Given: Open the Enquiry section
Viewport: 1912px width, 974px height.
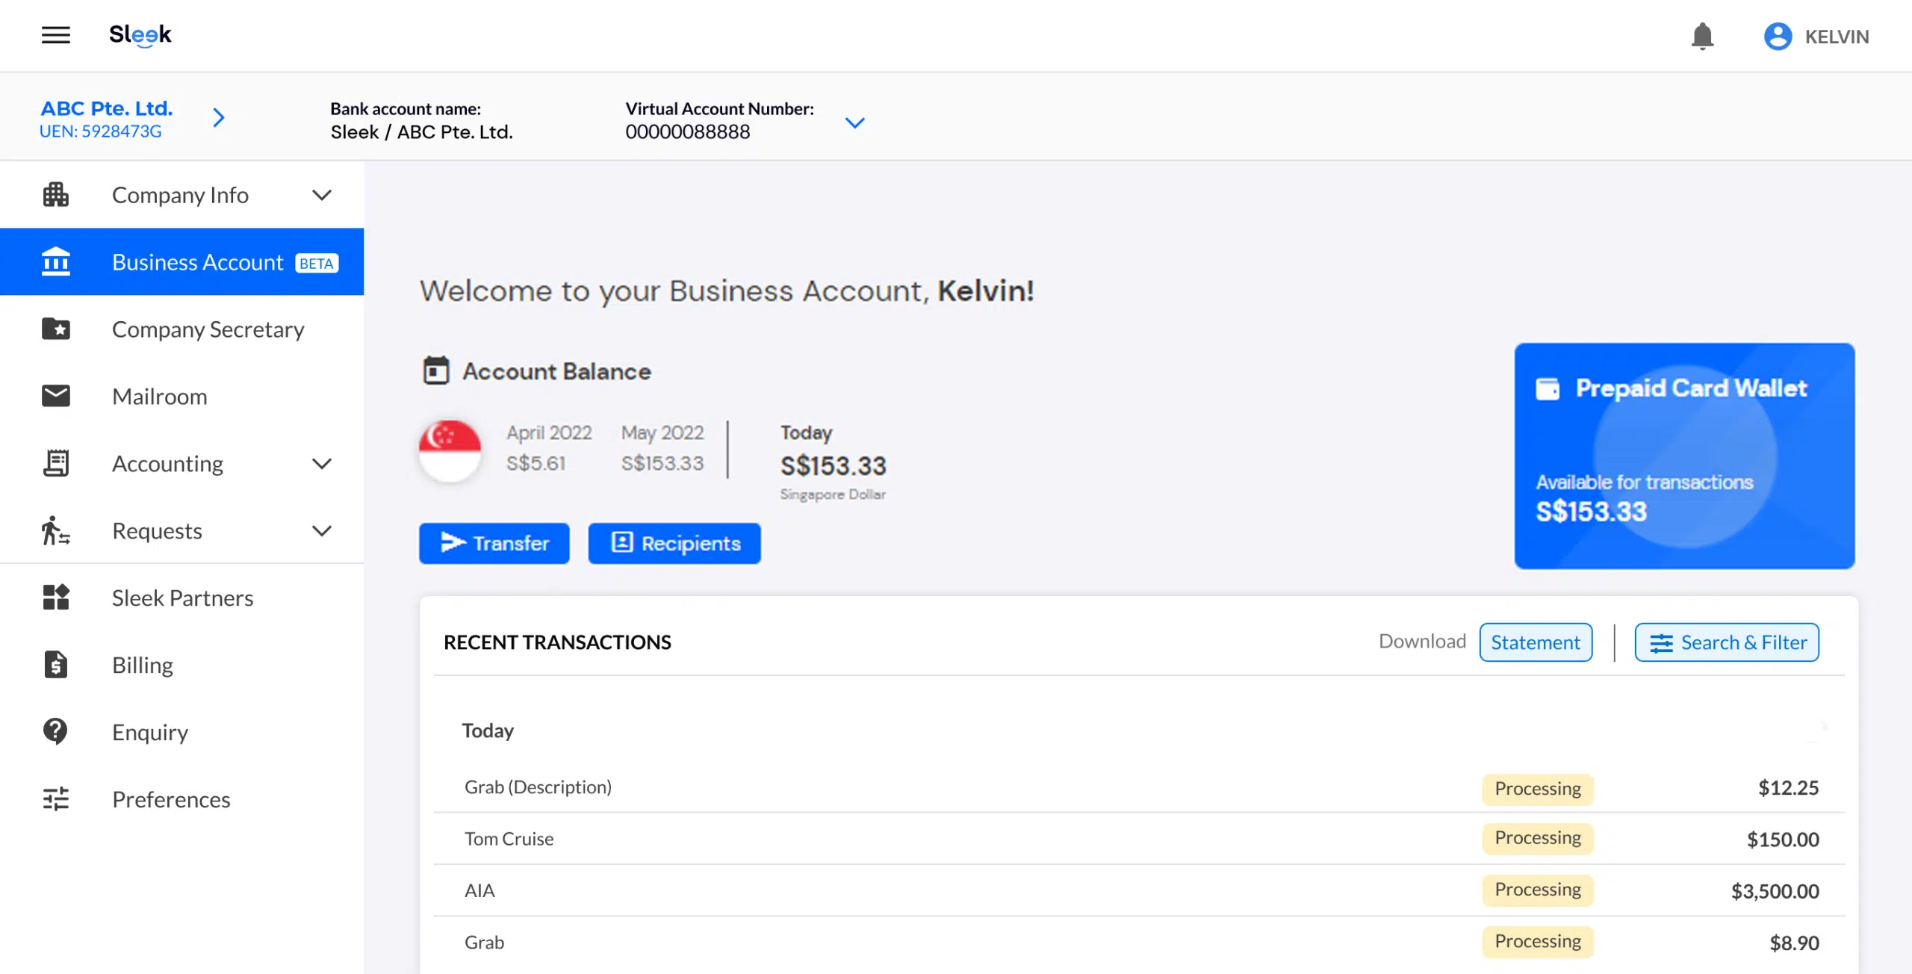Looking at the screenshot, I should (149, 730).
